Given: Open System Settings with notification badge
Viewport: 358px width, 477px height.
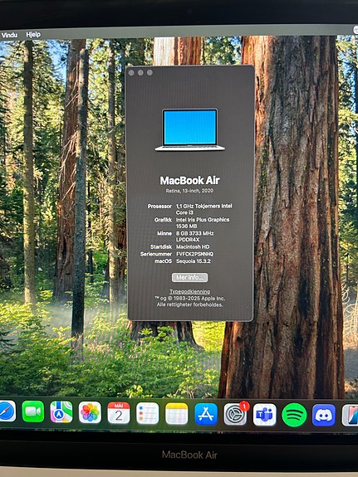Looking at the screenshot, I should [236, 414].
